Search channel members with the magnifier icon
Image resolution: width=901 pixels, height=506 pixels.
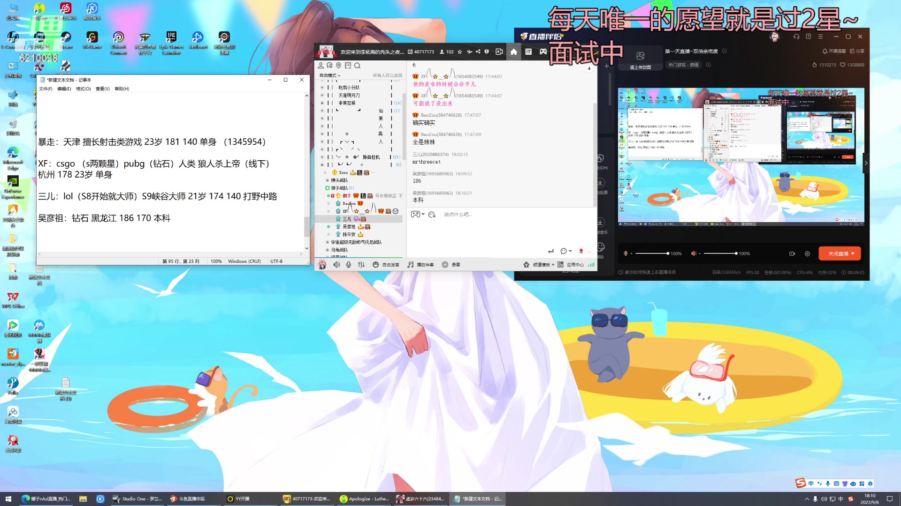(x=358, y=66)
